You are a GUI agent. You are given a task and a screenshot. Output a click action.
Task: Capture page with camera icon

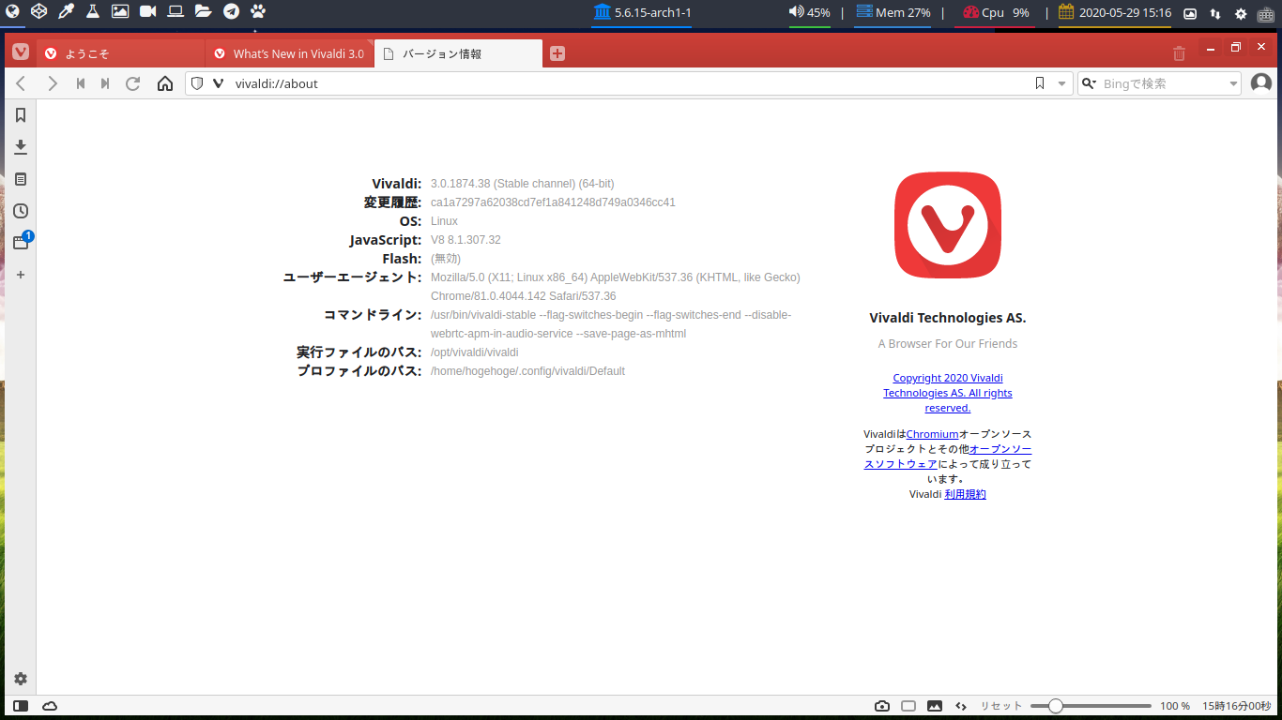(x=882, y=706)
